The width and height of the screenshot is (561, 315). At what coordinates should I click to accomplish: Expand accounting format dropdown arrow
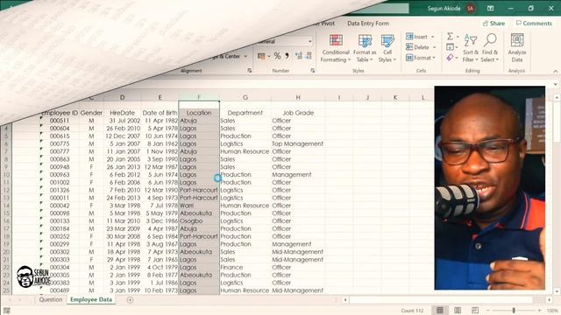[x=269, y=56]
